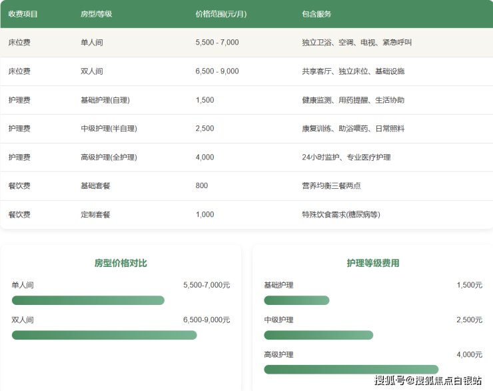Image resolution: width=493 pixels, height=391 pixels.
Task: Click the 收费项目 column header
Action: pos(23,14)
